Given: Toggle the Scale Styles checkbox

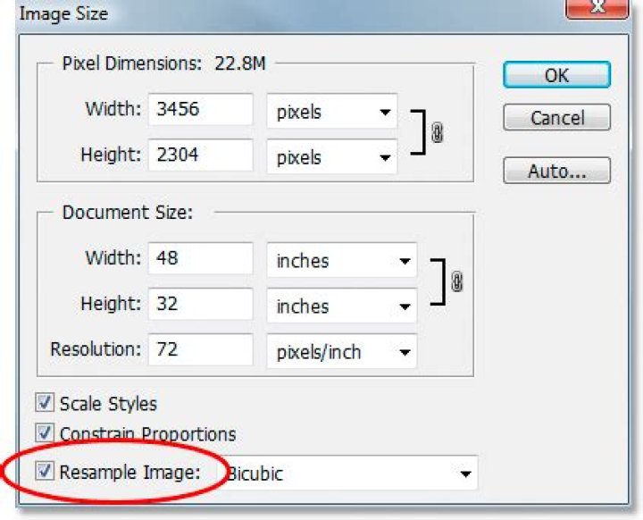Looking at the screenshot, I should (45, 404).
